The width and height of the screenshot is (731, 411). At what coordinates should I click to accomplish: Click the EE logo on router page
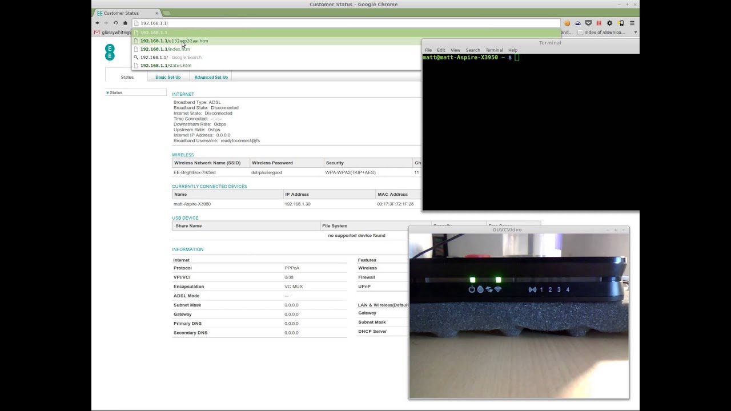[x=110, y=53]
